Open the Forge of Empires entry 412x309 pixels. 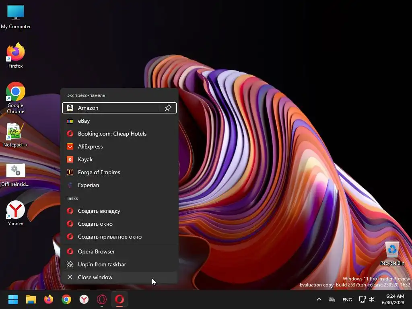[x=119, y=172]
